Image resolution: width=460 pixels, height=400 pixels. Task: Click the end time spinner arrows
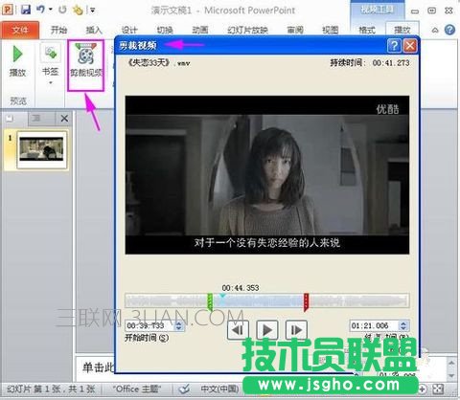(403, 326)
